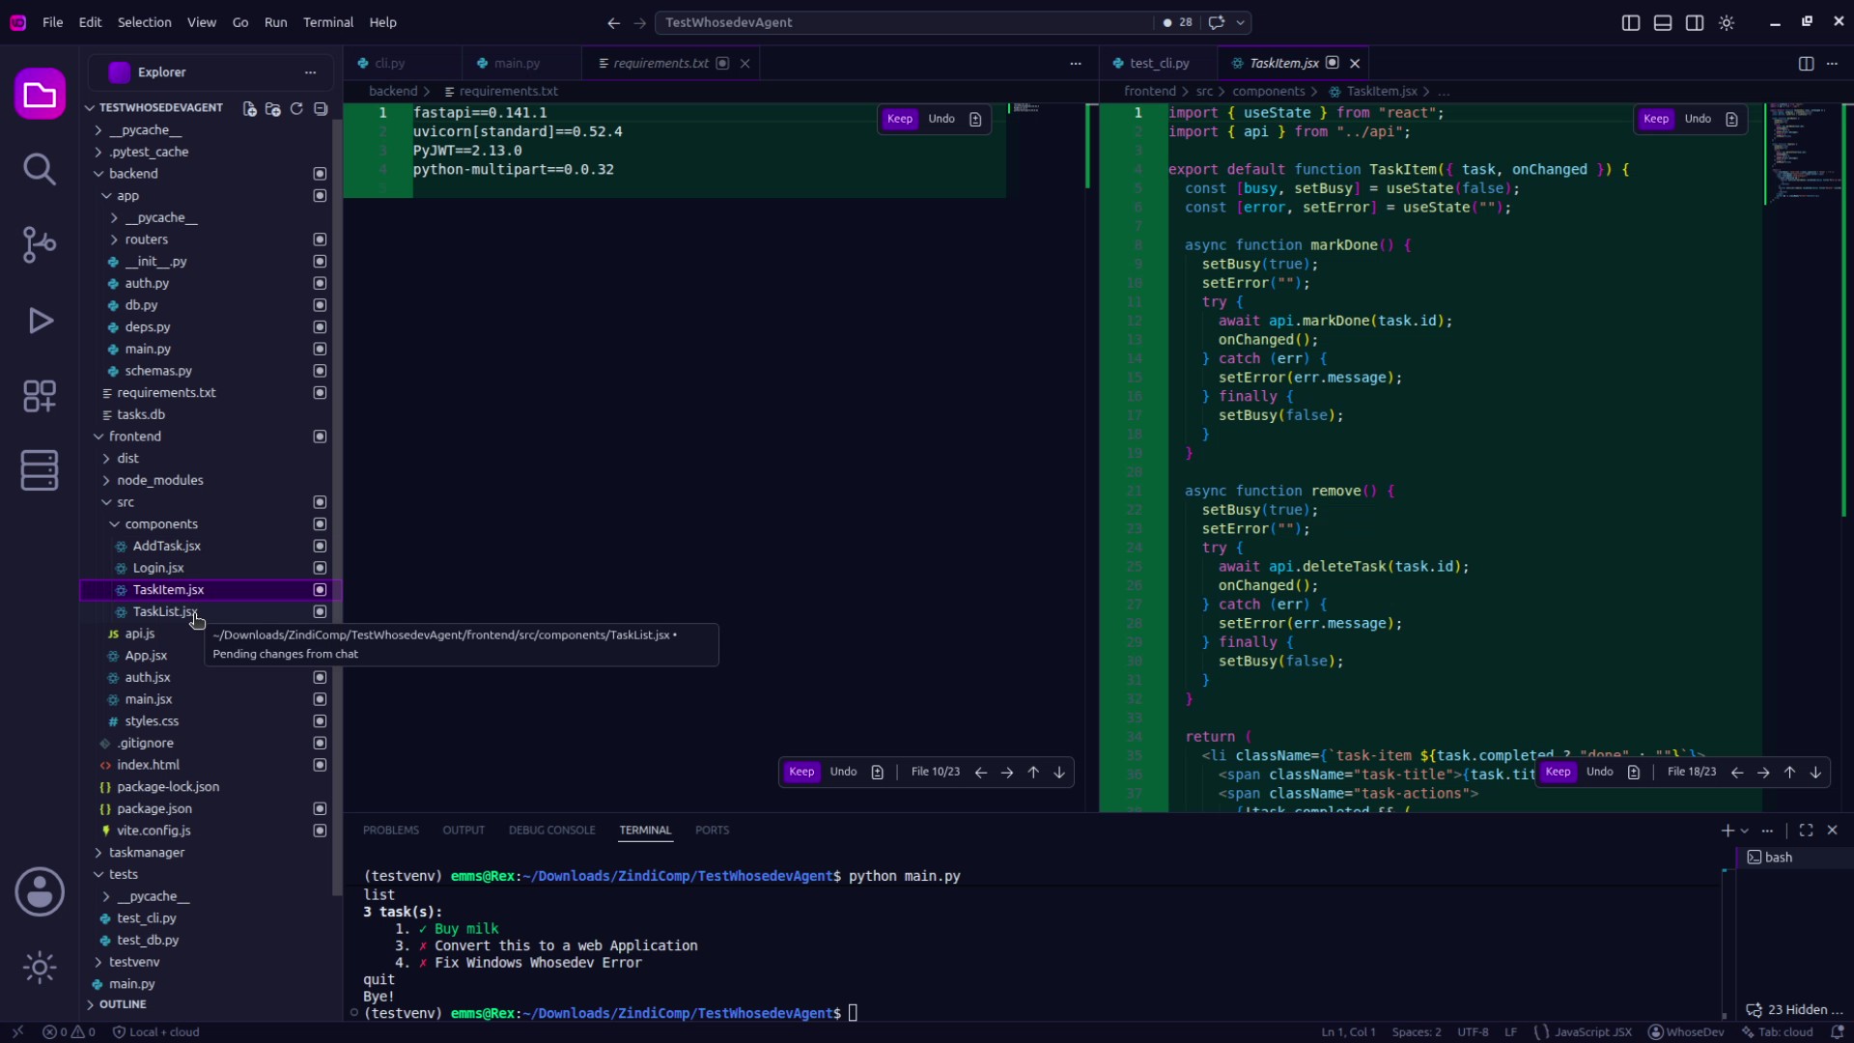The width and height of the screenshot is (1854, 1043).
Task: Maximize the terminal panel
Action: 1806,831
